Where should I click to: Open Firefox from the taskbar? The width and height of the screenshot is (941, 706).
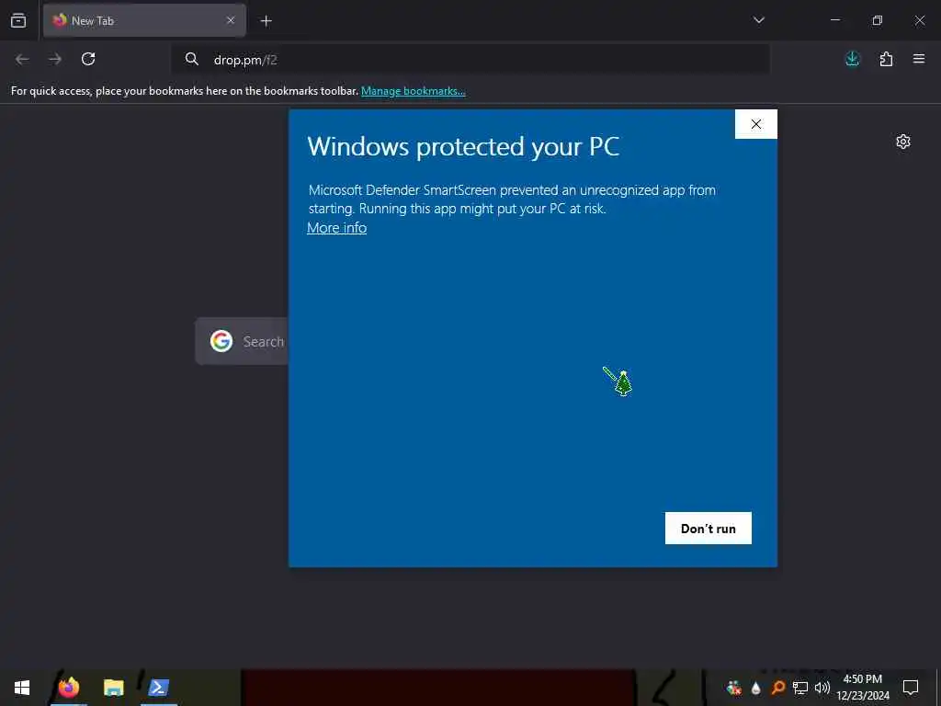coord(69,688)
